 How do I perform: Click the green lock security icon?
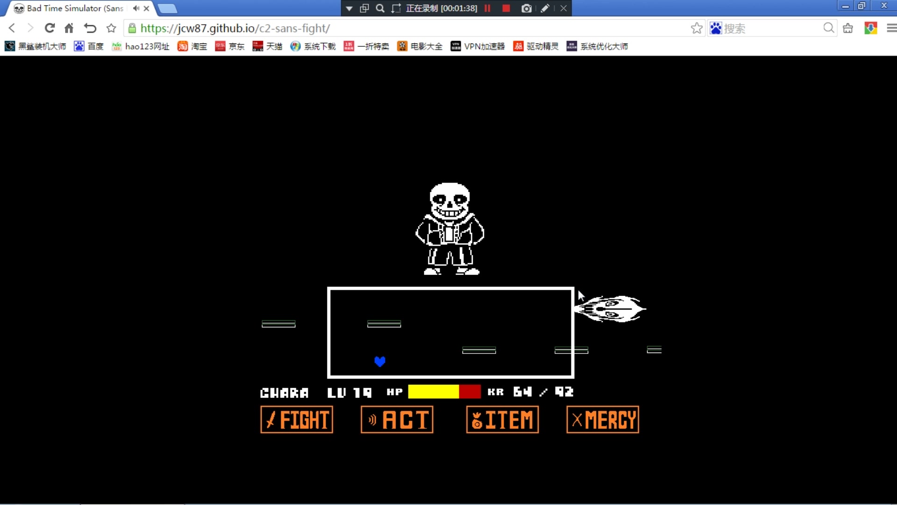tap(132, 28)
